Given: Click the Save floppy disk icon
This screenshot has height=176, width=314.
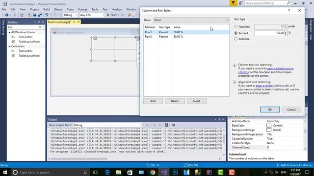Looking at the screenshot, I should [x=35, y=15].
